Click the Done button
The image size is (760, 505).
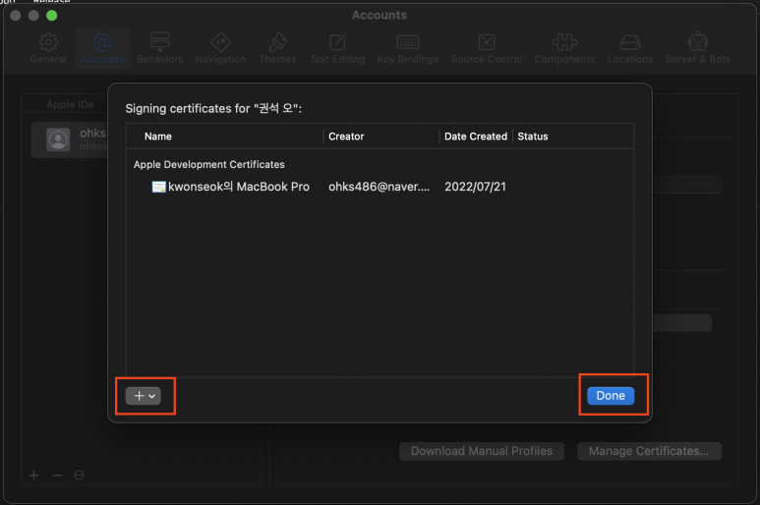click(611, 396)
